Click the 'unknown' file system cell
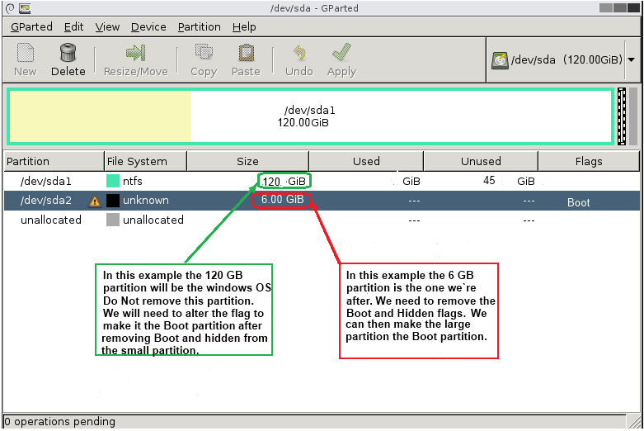644x431 pixels. coord(146,201)
